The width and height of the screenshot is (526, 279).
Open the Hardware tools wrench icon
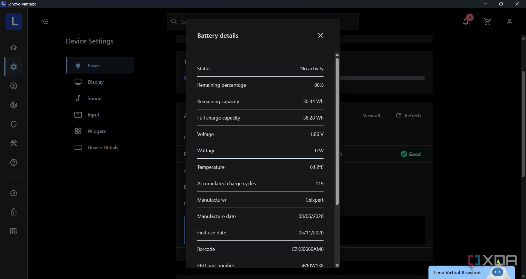(14, 143)
